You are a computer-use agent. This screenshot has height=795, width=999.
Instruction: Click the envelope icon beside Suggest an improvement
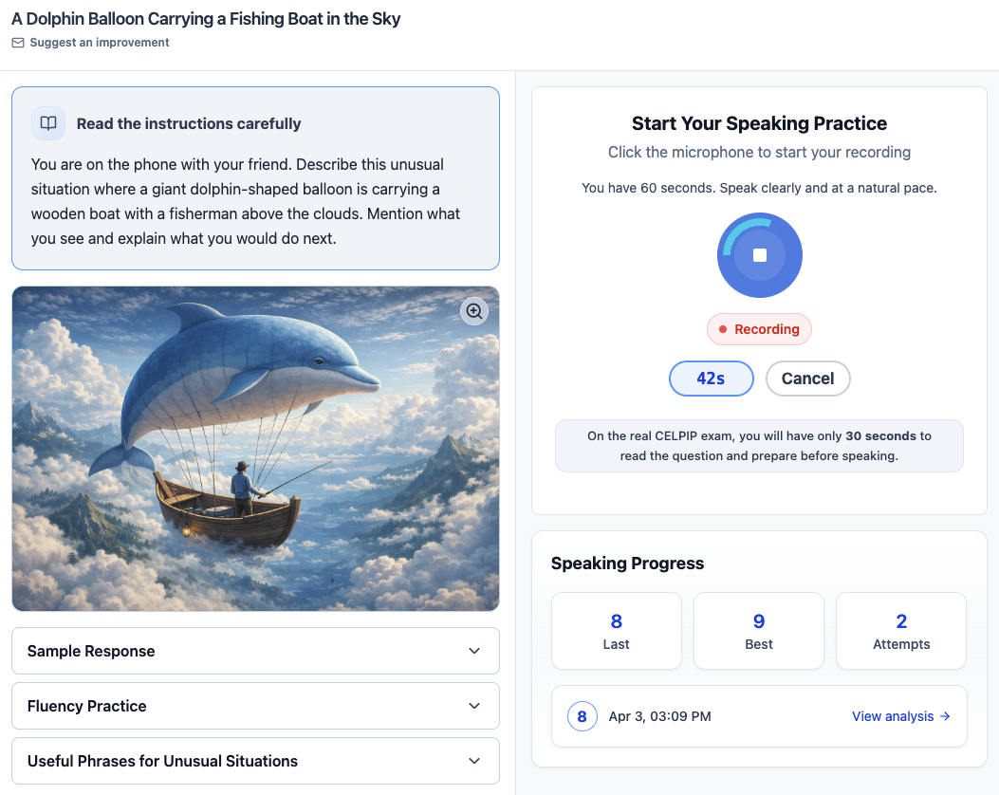click(18, 43)
